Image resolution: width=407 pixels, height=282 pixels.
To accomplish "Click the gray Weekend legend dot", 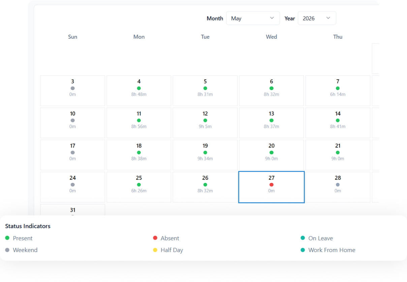I will coord(7,250).
